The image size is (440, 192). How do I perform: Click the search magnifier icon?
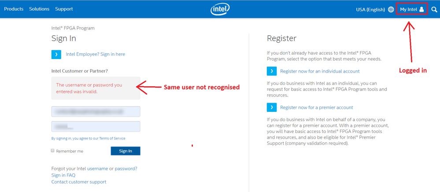(434, 9)
